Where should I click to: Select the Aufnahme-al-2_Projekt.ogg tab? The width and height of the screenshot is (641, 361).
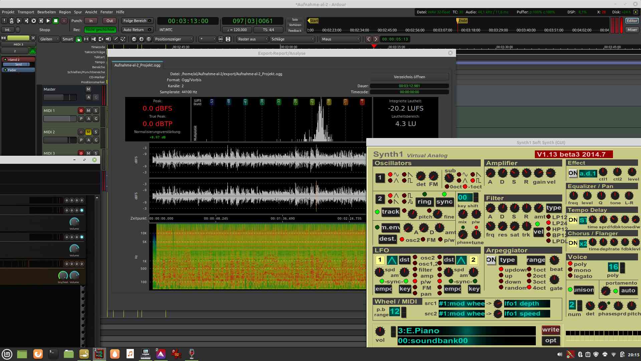137,65
